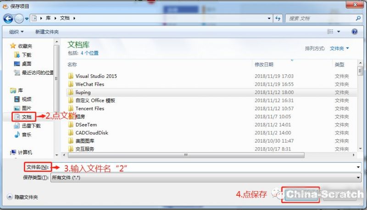Collapse folders with 隐藏文件夹 button

[x=22, y=197]
